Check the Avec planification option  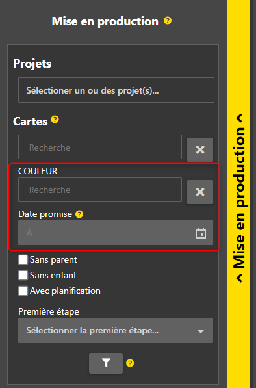coord(23,291)
